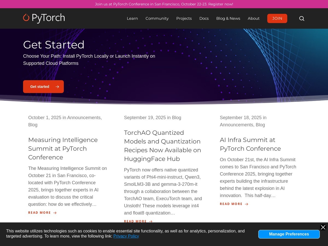Dismiss cookie banner with X icon
This screenshot has width=328, height=246.
click(323, 227)
